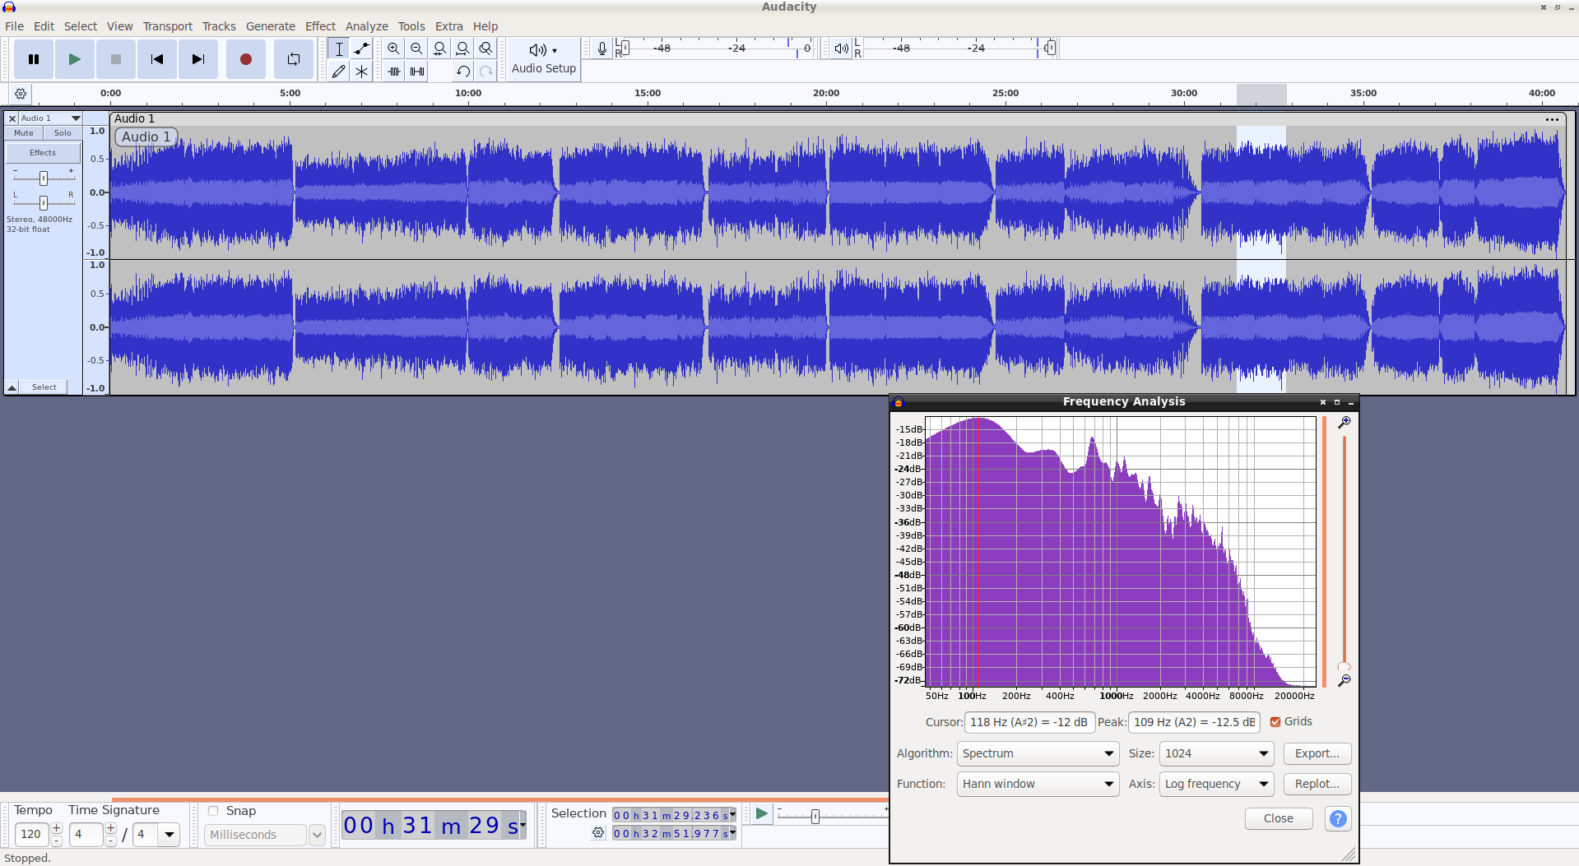Zoom in on the waveform
Viewport: 1579px width, 866px height.
click(394, 49)
